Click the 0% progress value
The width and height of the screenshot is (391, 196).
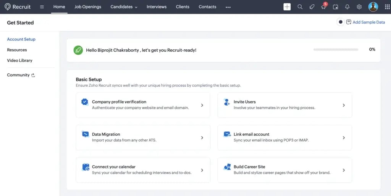pyautogui.click(x=372, y=49)
